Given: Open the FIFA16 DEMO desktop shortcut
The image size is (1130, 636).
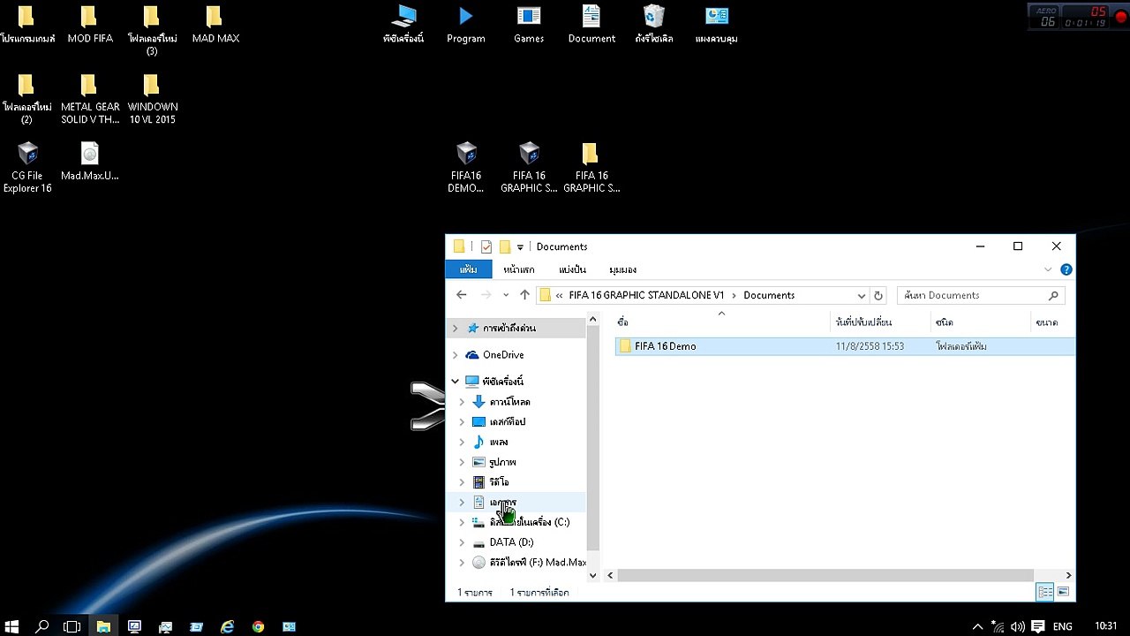Looking at the screenshot, I should [x=465, y=167].
